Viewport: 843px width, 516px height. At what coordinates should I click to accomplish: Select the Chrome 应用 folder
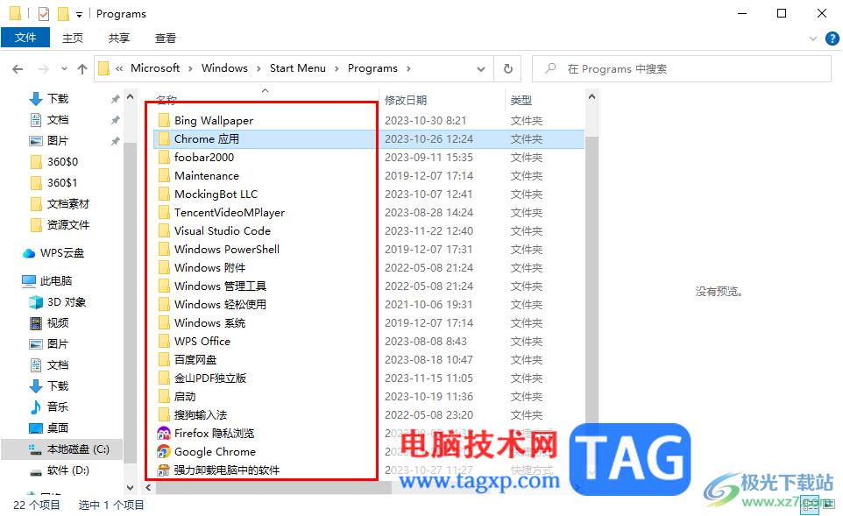tap(207, 139)
